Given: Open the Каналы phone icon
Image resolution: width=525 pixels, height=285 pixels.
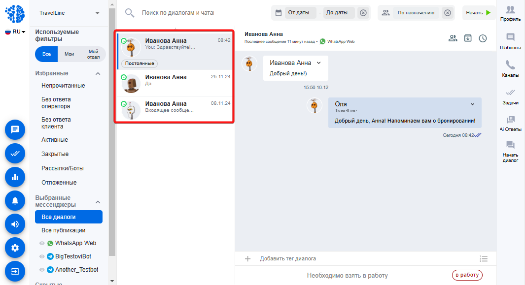Looking at the screenshot, I should [510, 68].
